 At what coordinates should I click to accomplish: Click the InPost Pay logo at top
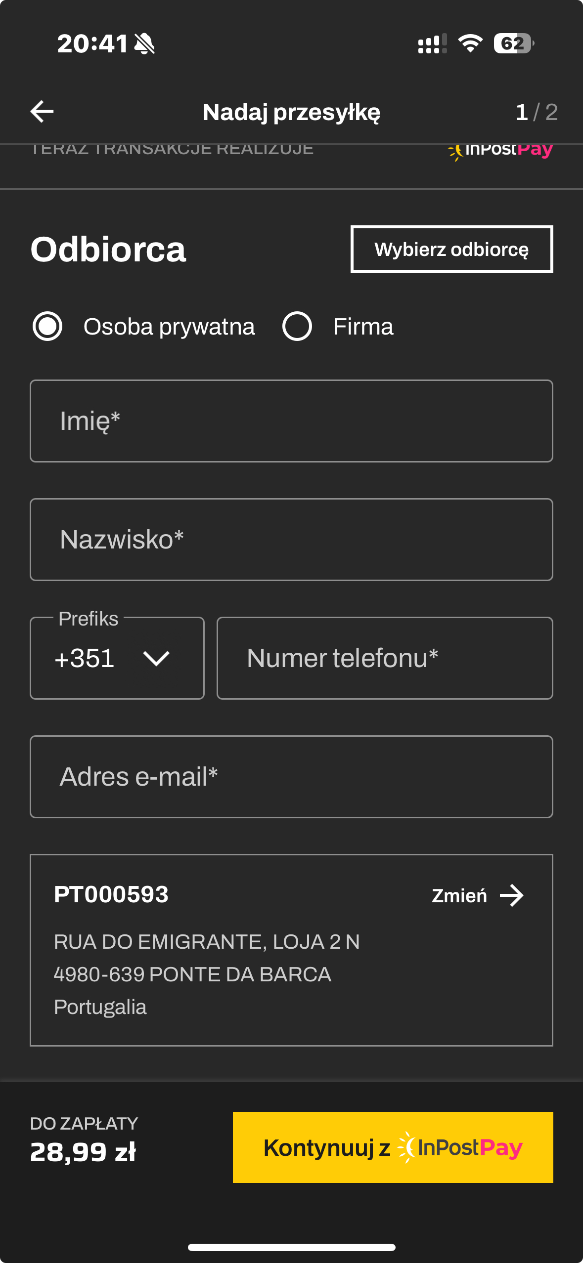[x=500, y=150]
